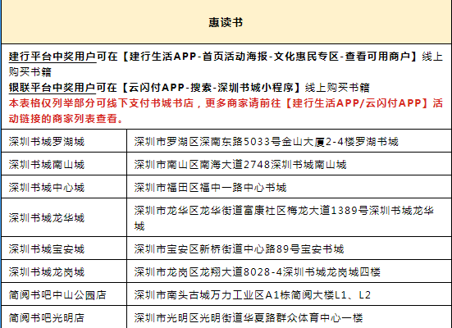Click the 深圳书城罗湖城 store name cell

point(64,141)
